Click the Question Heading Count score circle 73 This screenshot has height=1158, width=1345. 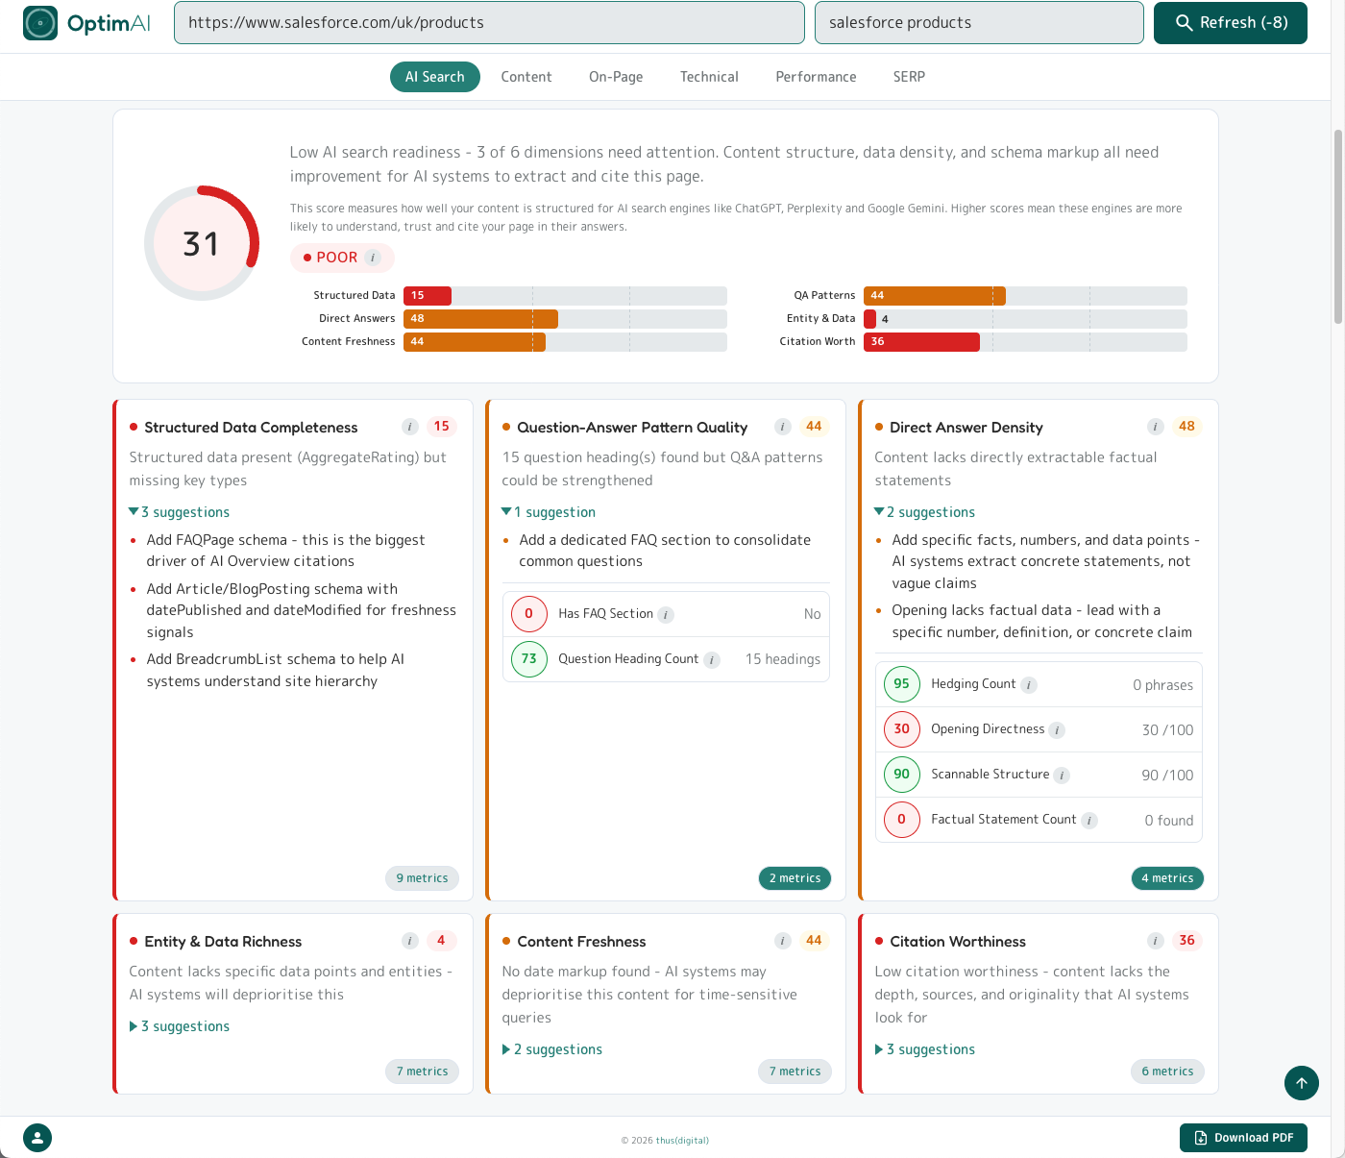point(529,659)
